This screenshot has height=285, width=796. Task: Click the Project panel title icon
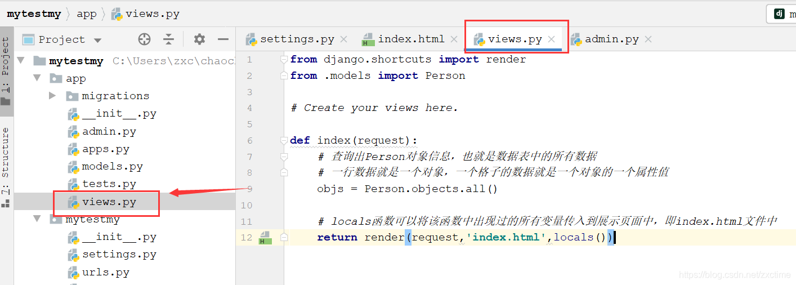pos(28,39)
